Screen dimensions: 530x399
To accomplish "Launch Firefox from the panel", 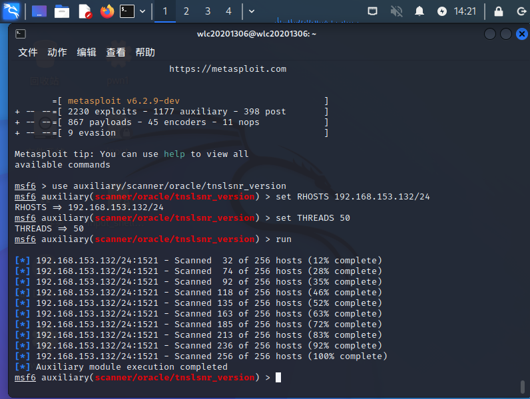I will (107, 11).
